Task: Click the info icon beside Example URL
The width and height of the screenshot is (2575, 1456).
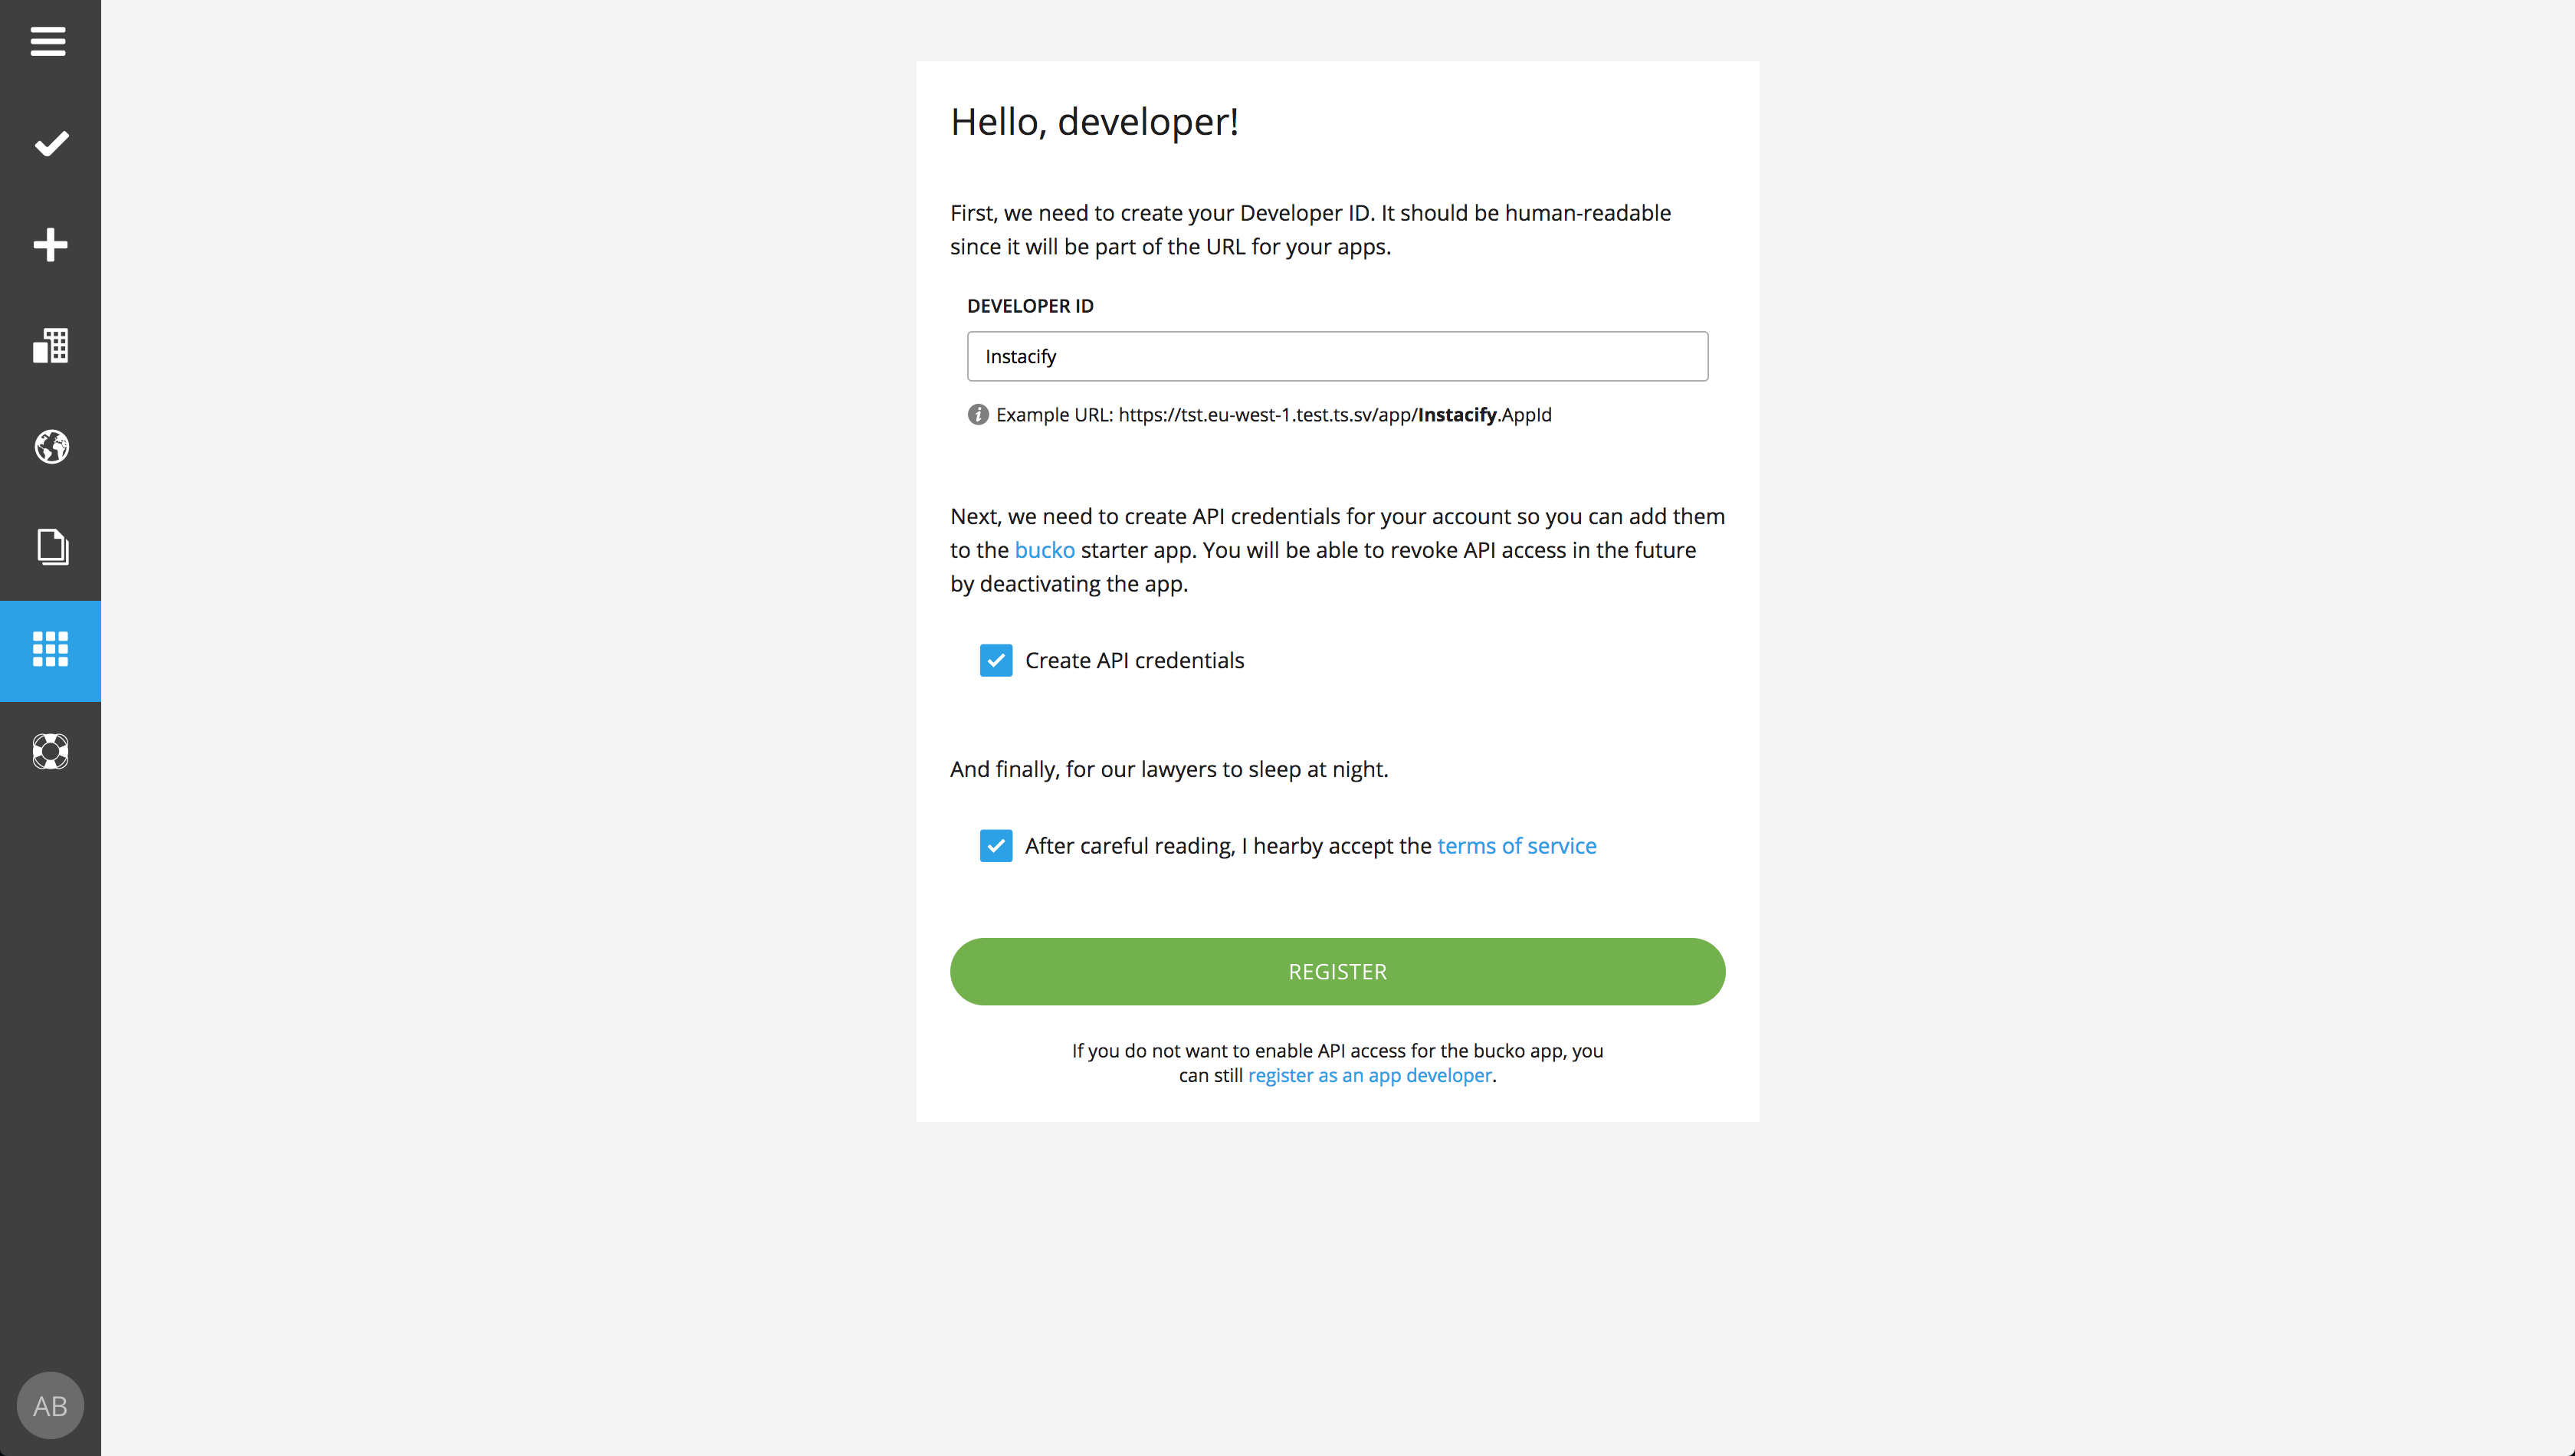Action: (x=978, y=415)
